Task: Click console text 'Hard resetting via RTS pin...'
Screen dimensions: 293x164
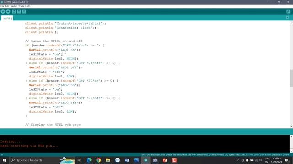Action: pos(29,146)
